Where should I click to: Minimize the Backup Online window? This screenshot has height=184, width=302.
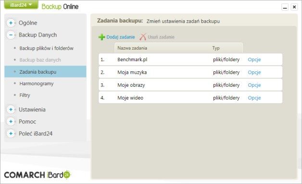coord(285,7)
